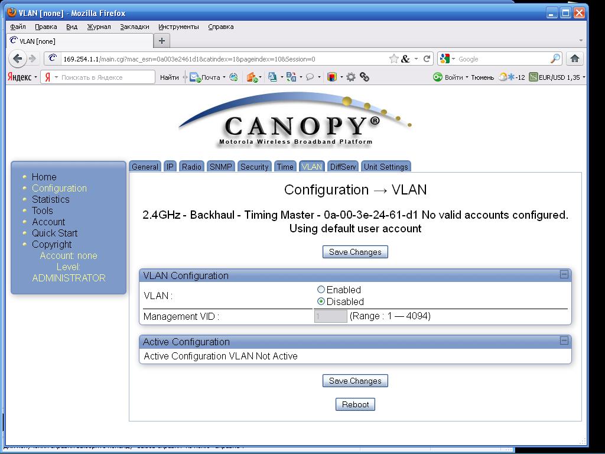Image resolution: width=605 pixels, height=454 pixels.
Task: Select the Disabled VLAN radio button
Action: click(x=321, y=301)
